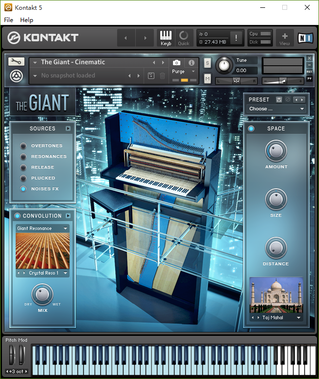Open the View options plus icon
This screenshot has width=319, height=379.
coord(285,38)
